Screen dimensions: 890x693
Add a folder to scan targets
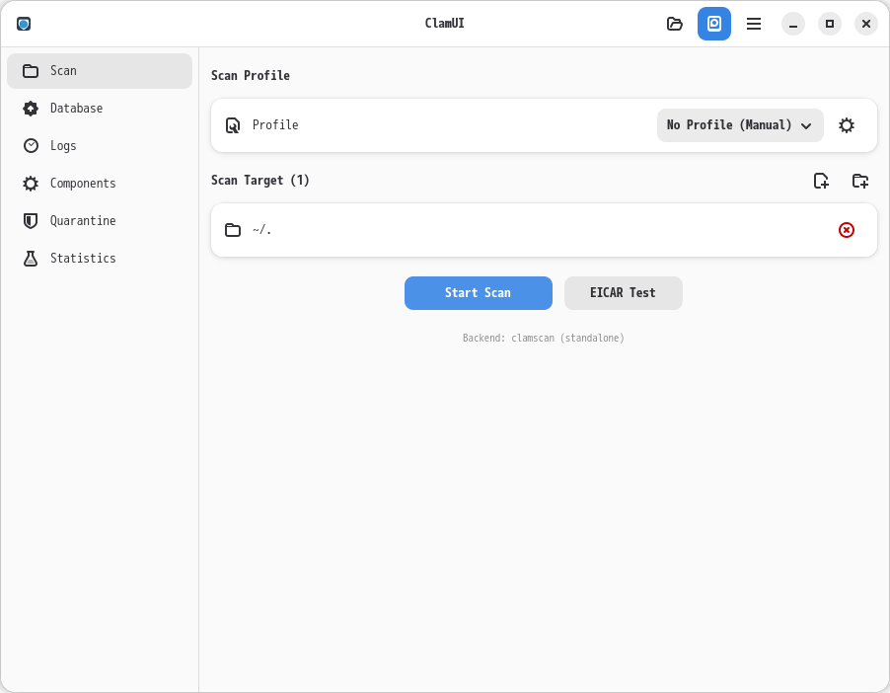pyautogui.click(x=860, y=181)
